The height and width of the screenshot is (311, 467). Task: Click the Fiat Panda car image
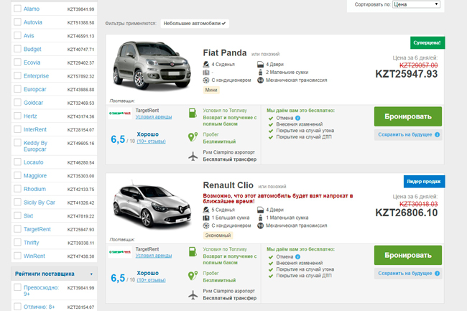[152, 66]
